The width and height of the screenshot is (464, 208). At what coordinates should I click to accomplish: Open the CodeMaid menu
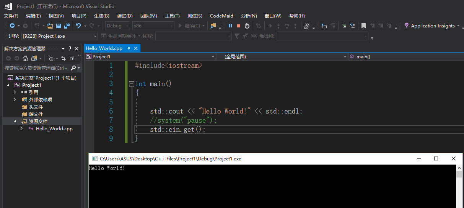coord(221,16)
